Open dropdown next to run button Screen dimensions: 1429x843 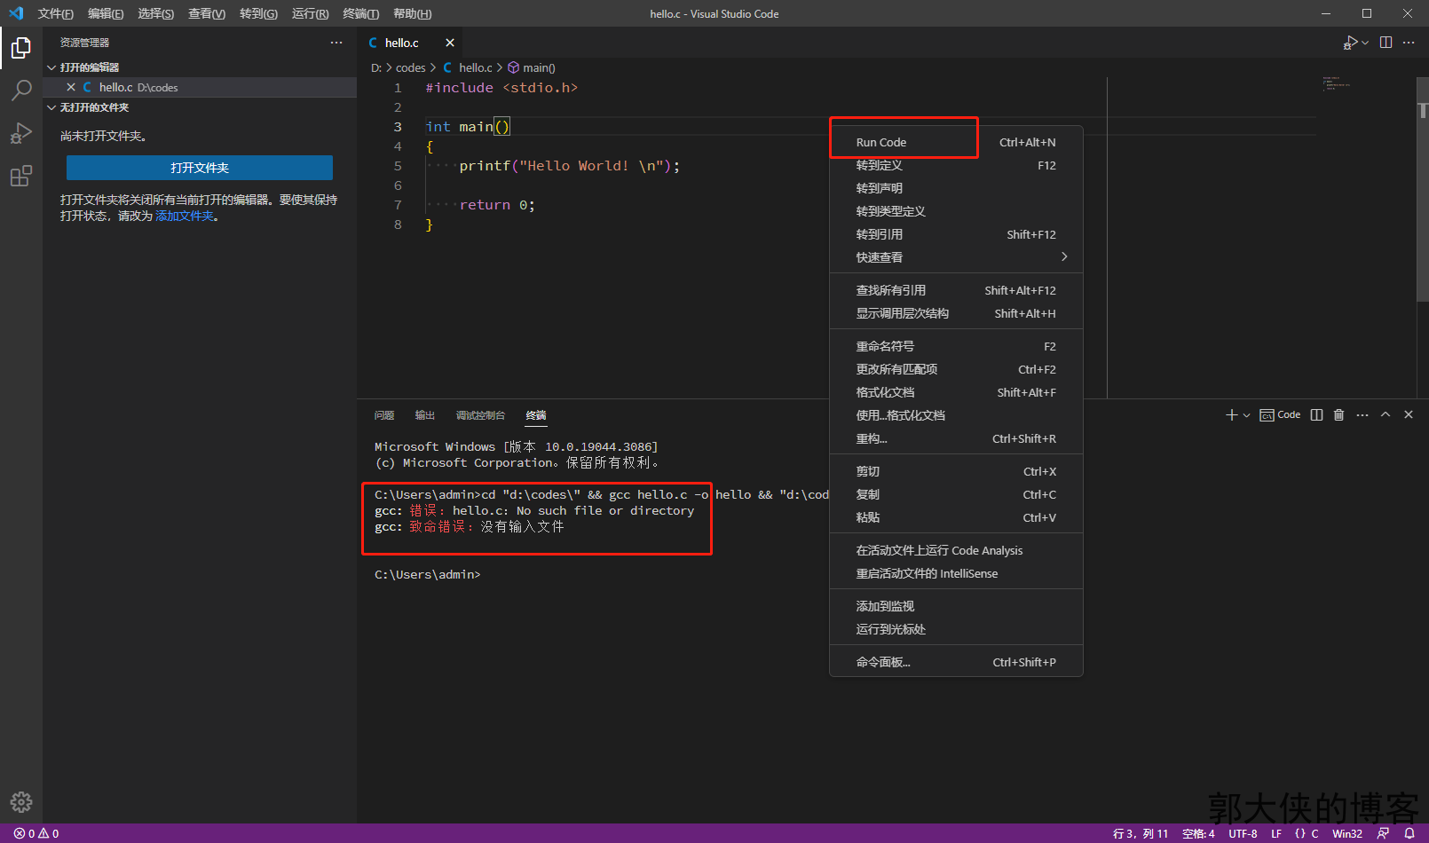pos(1365,43)
